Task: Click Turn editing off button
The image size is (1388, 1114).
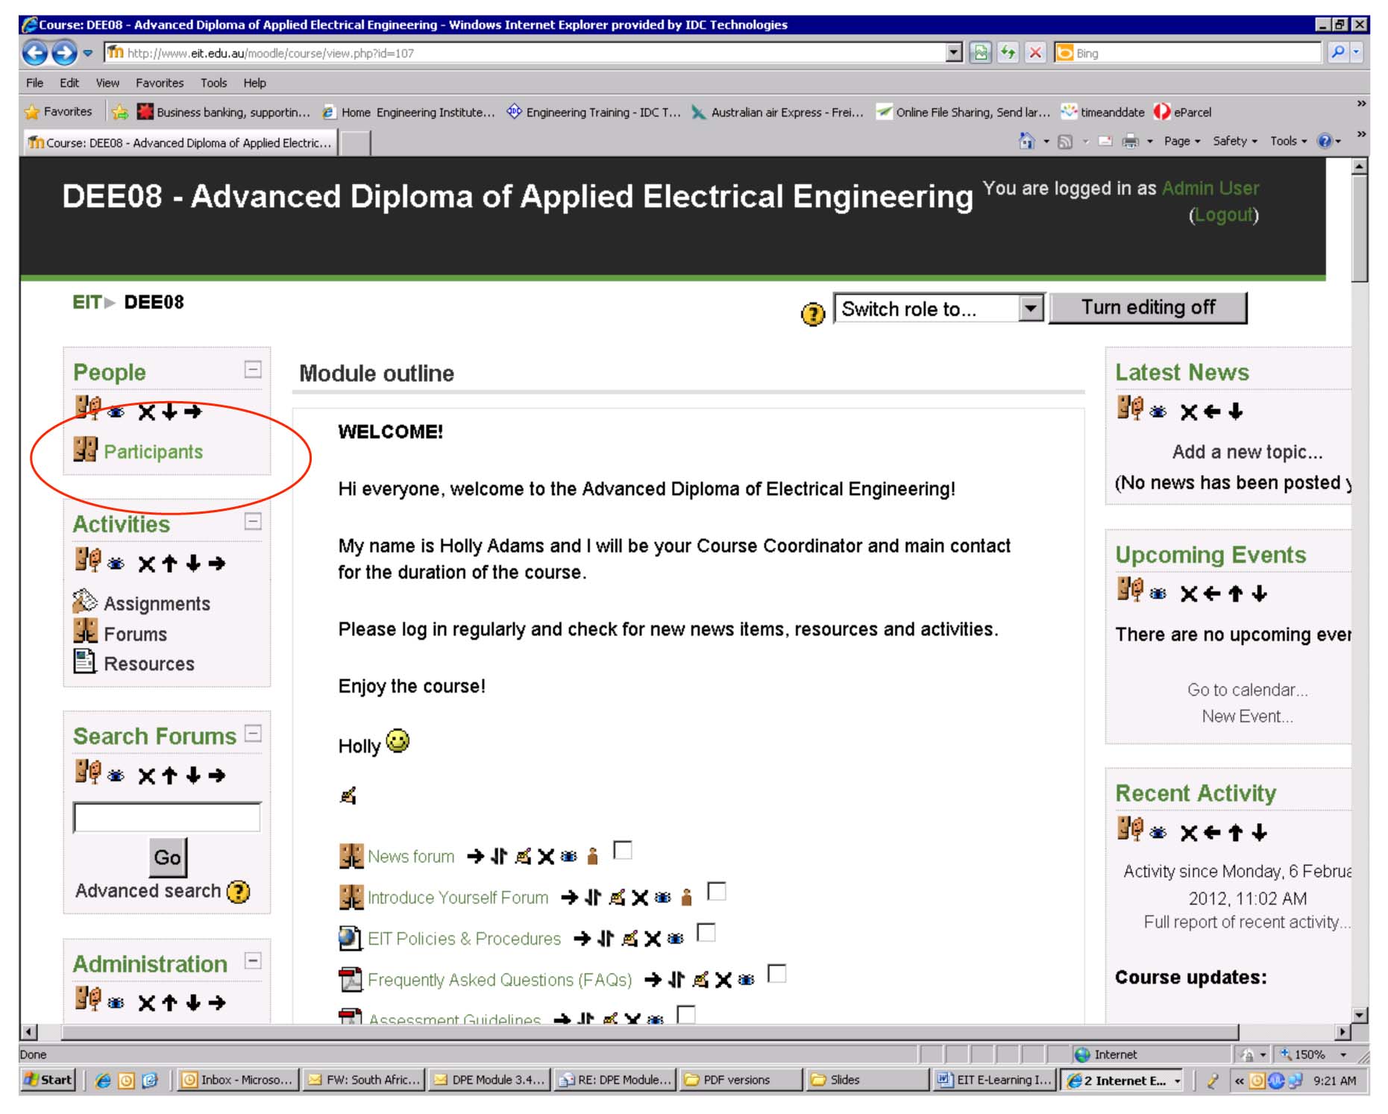Action: (x=1148, y=308)
